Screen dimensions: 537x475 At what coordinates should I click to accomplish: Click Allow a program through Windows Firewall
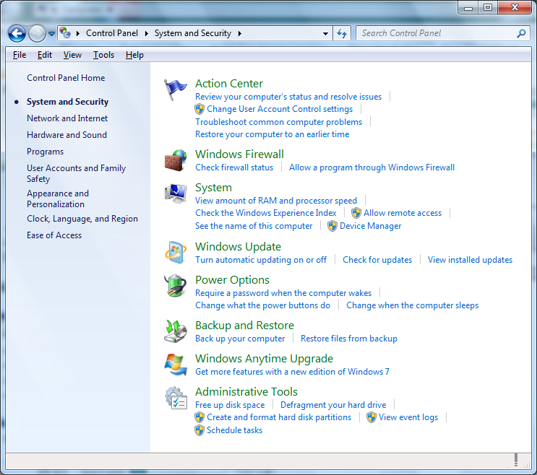[x=372, y=167]
